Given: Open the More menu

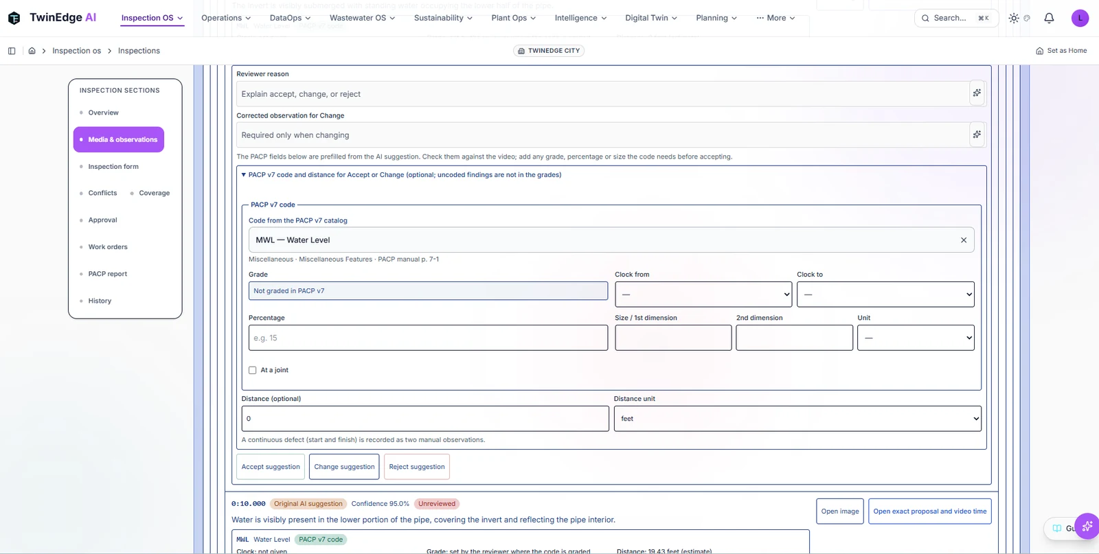Looking at the screenshot, I should (775, 18).
